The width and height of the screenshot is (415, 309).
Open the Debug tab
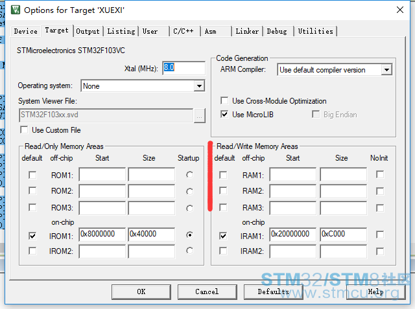click(277, 31)
